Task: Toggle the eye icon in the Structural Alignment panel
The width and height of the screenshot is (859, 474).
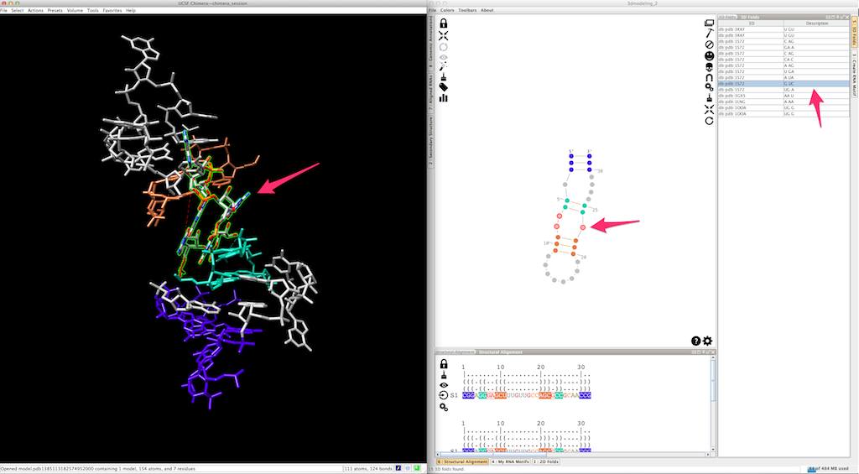Action: tap(444, 385)
